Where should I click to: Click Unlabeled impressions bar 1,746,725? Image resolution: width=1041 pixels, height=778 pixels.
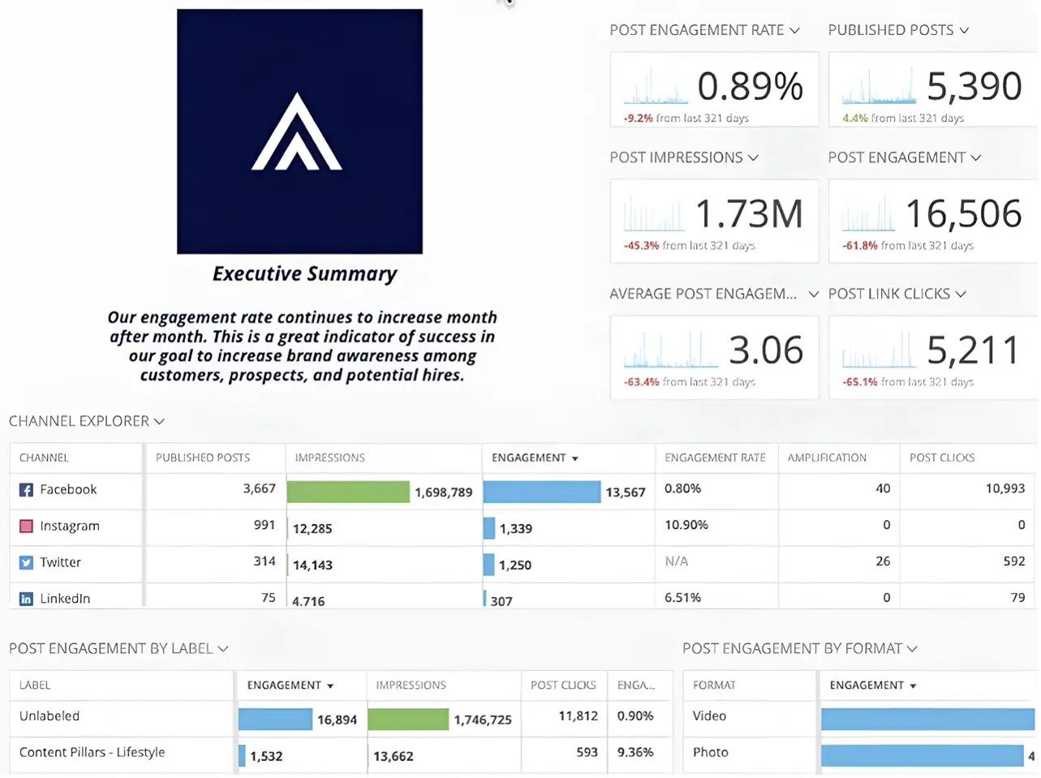pyautogui.click(x=409, y=720)
